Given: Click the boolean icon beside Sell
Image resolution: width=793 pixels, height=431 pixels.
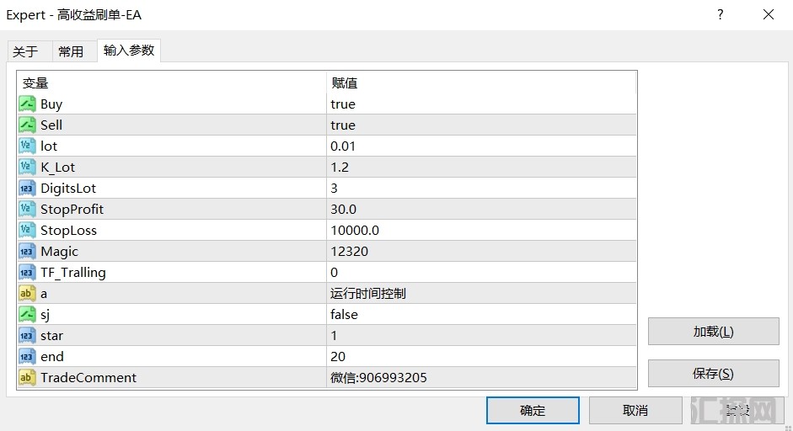Looking at the screenshot, I should [27, 125].
